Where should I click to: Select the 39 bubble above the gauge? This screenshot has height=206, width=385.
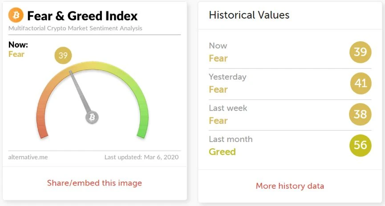[x=63, y=55]
